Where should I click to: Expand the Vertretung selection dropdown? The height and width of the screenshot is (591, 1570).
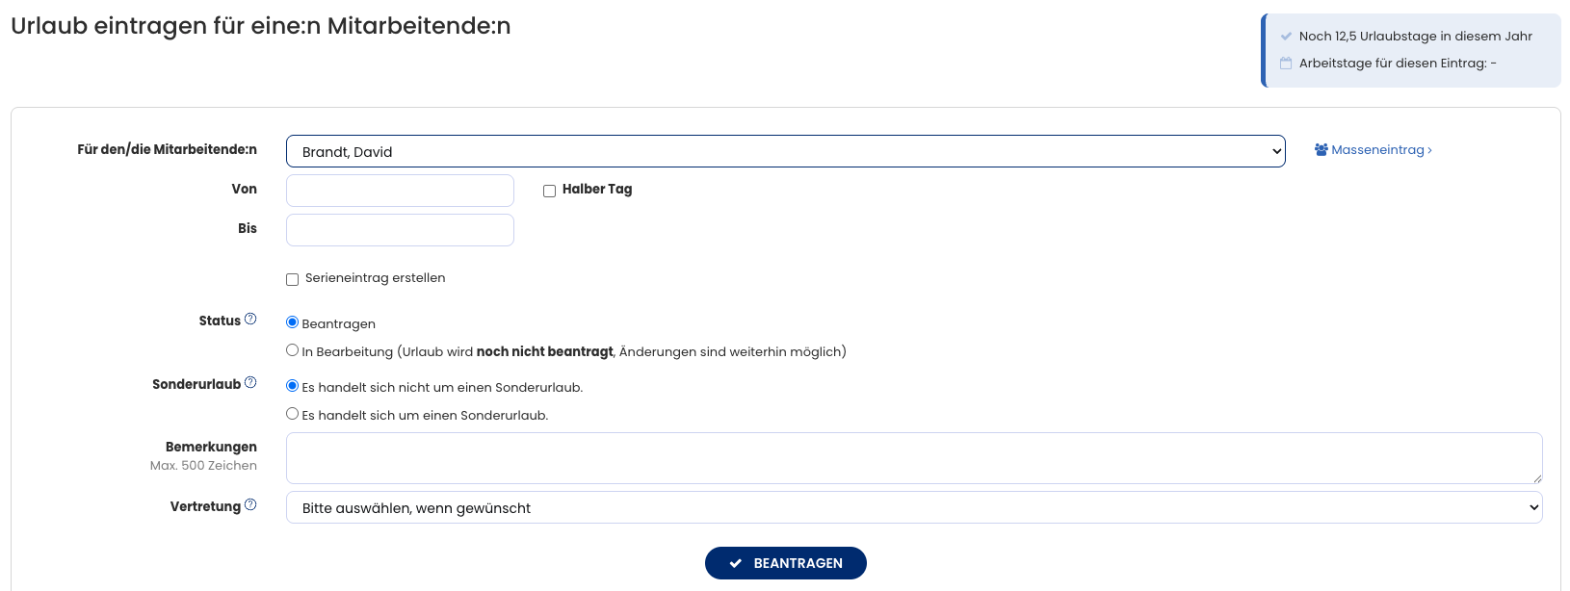(x=913, y=507)
